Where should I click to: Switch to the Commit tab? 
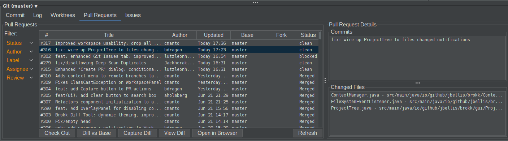coord(15,15)
